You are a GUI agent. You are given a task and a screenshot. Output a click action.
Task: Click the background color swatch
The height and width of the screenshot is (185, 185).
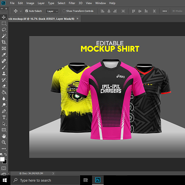click(x=6, y=162)
